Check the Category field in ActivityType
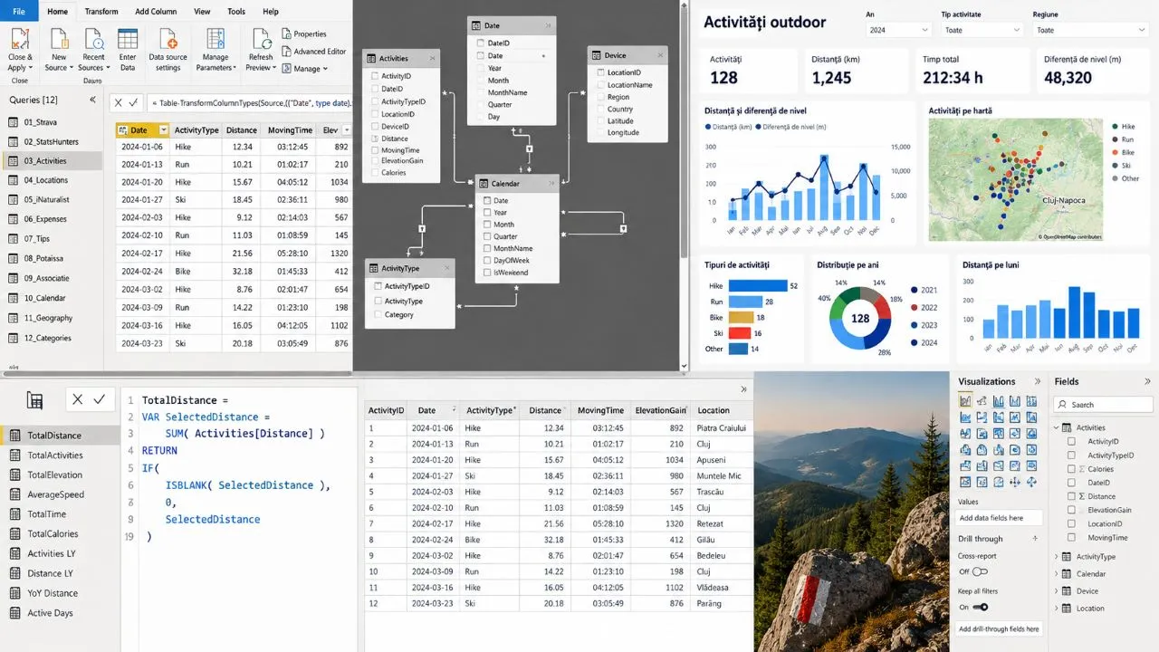The width and height of the screenshot is (1159, 652). click(x=378, y=314)
